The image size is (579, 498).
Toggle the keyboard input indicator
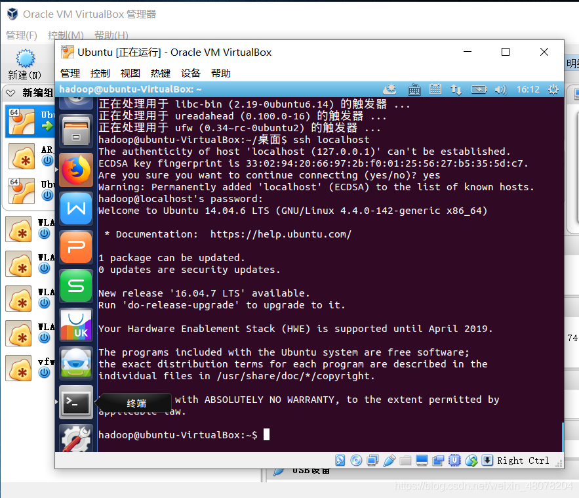(416, 89)
